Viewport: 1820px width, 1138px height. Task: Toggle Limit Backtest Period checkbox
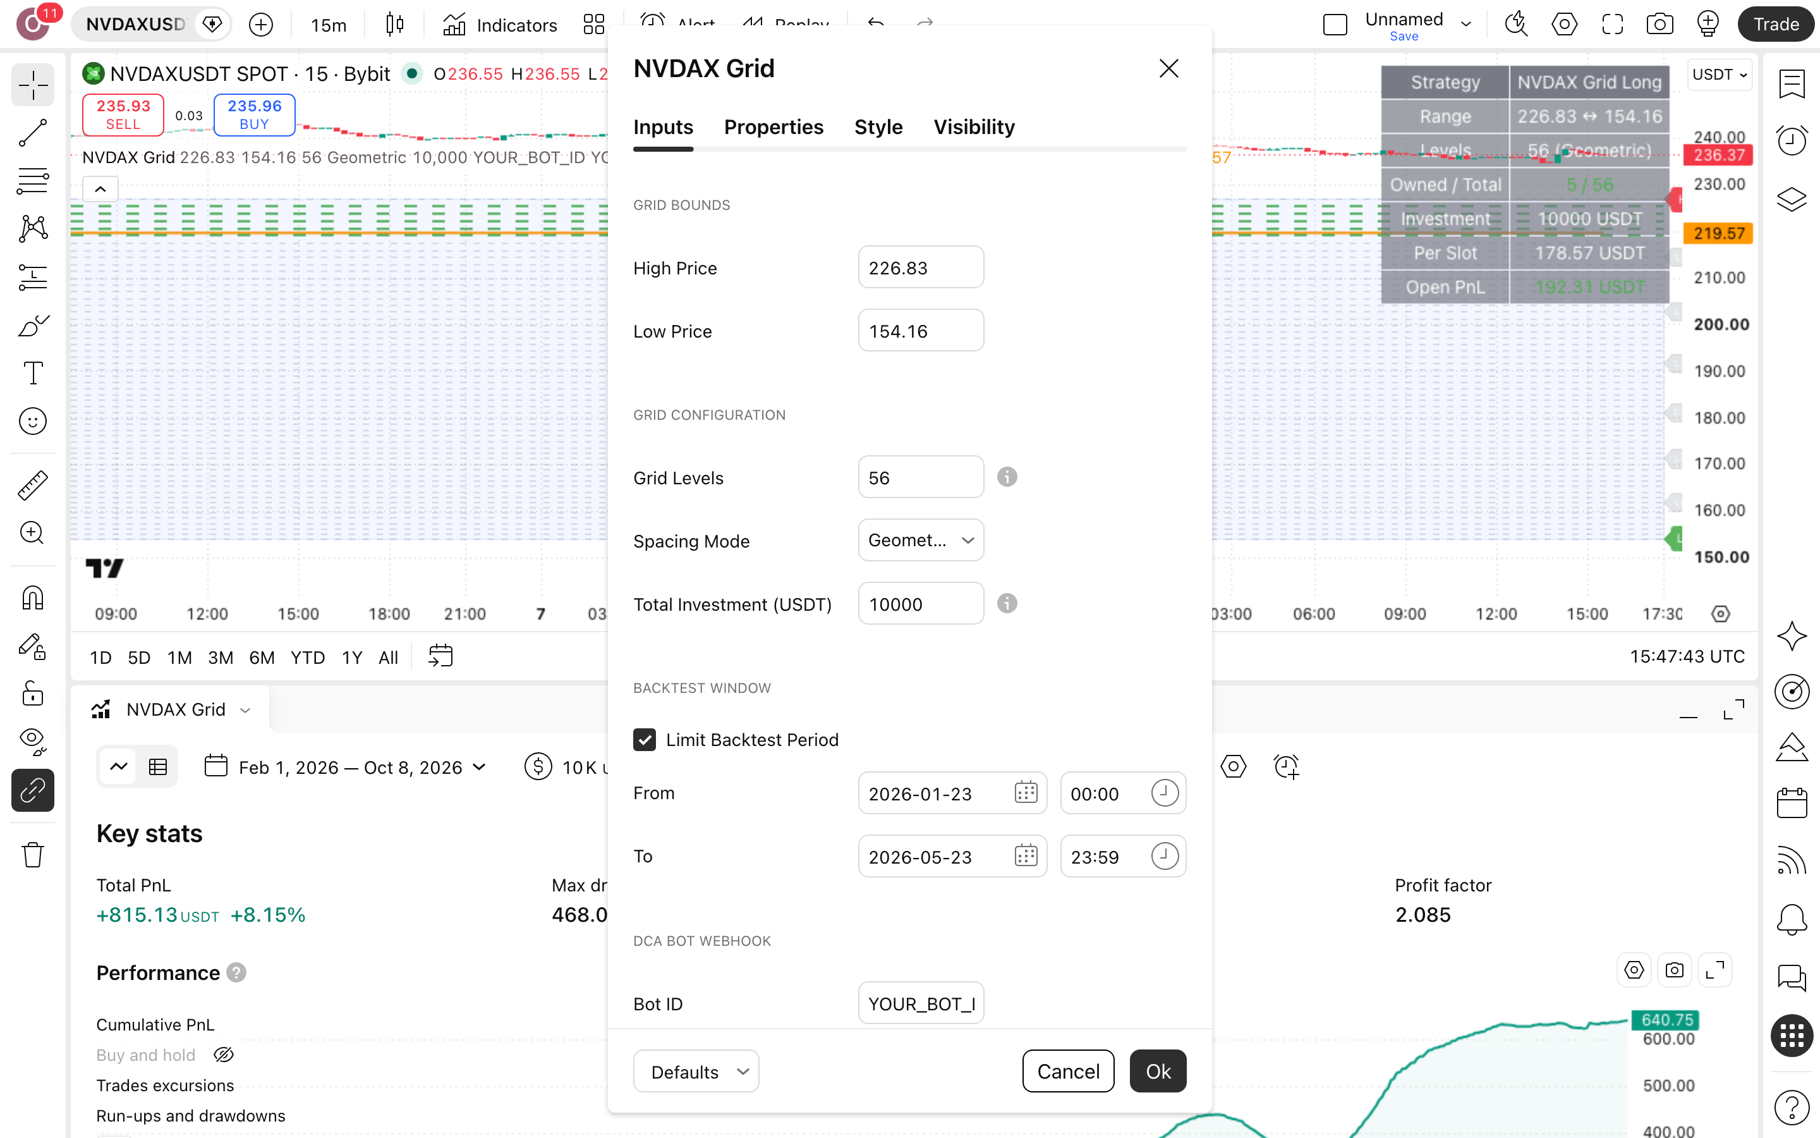[645, 740]
